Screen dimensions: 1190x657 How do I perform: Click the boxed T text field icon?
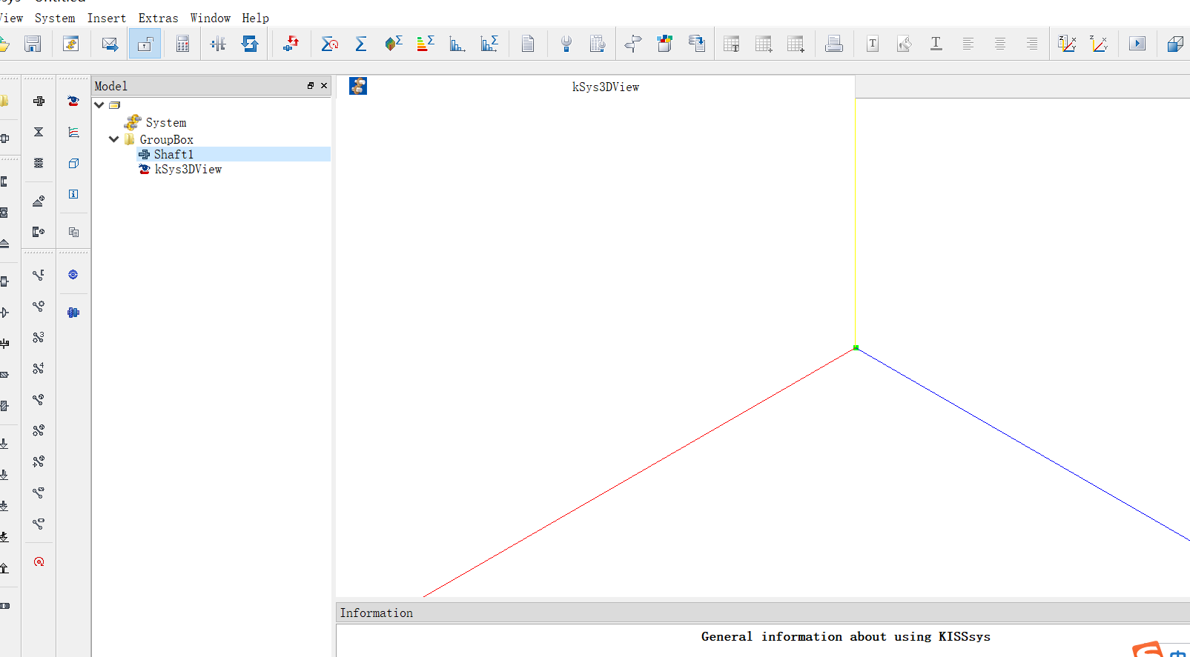(873, 44)
